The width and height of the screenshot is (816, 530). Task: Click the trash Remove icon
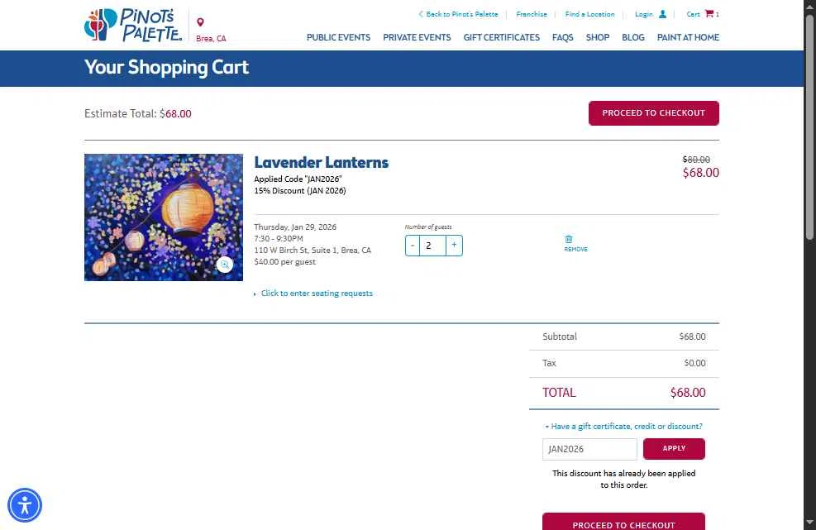click(x=569, y=239)
